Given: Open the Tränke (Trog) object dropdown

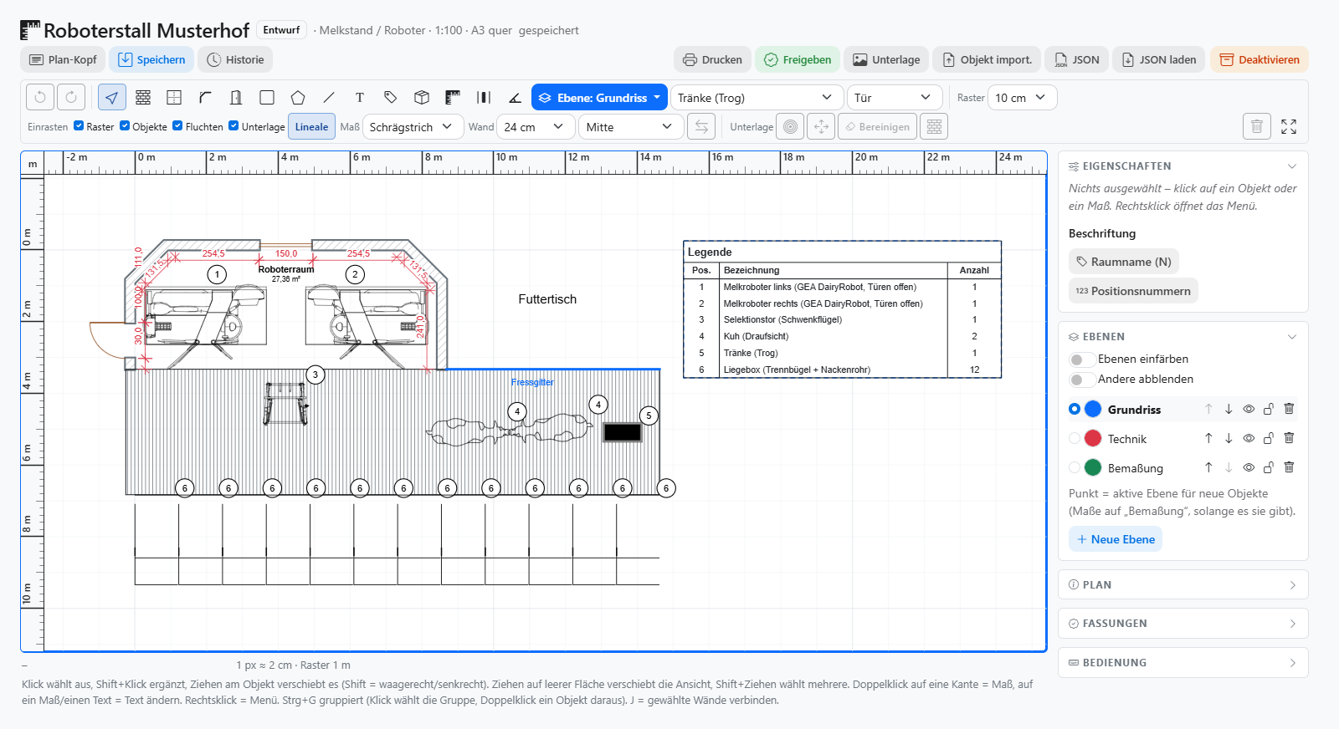Looking at the screenshot, I should [x=757, y=98].
